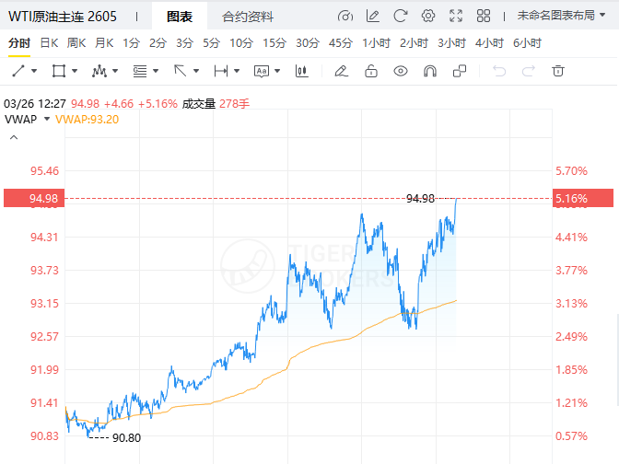Viewport: 619px width, 464px height.
Task: Click the trash delete drawings icon
Action: pyautogui.click(x=557, y=71)
